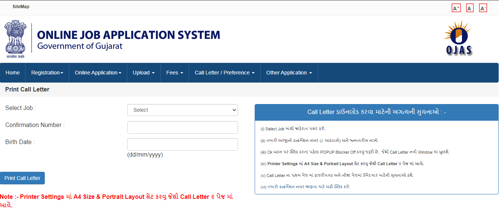Open the Fees dropdown menu
Image resolution: width=499 pixels, height=214 pixels.
point(175,73)
